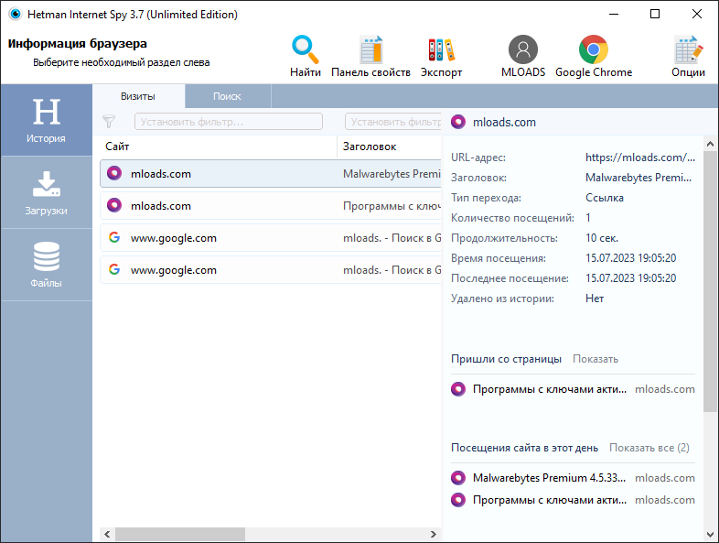Click Время посещения value 15.07.2023 19:05:20
Screen dimensions: 719x543
[630, 258]
